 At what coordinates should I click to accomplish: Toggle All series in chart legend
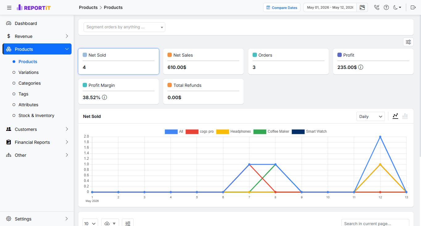click(174, 131)
